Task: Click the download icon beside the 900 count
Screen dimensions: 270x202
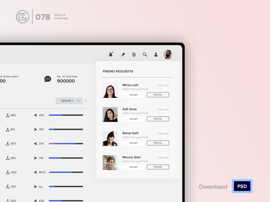Action: pos(8,115)
